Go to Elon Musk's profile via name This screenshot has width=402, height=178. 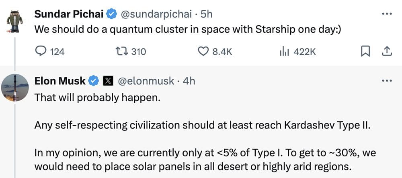point(60,81)
